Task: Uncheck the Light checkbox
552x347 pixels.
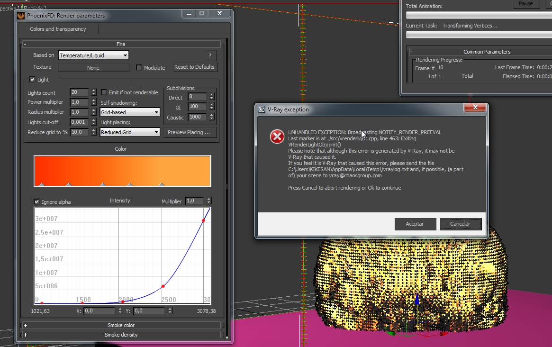Action: click(x=32, y=79)
